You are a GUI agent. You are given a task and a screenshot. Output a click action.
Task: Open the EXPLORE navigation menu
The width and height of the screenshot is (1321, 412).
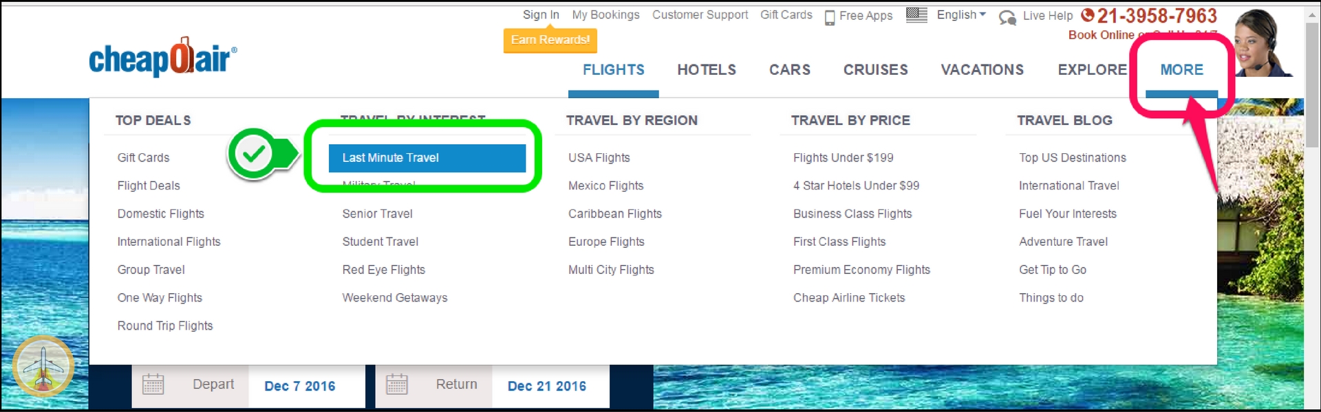[x=1092, y=70]
